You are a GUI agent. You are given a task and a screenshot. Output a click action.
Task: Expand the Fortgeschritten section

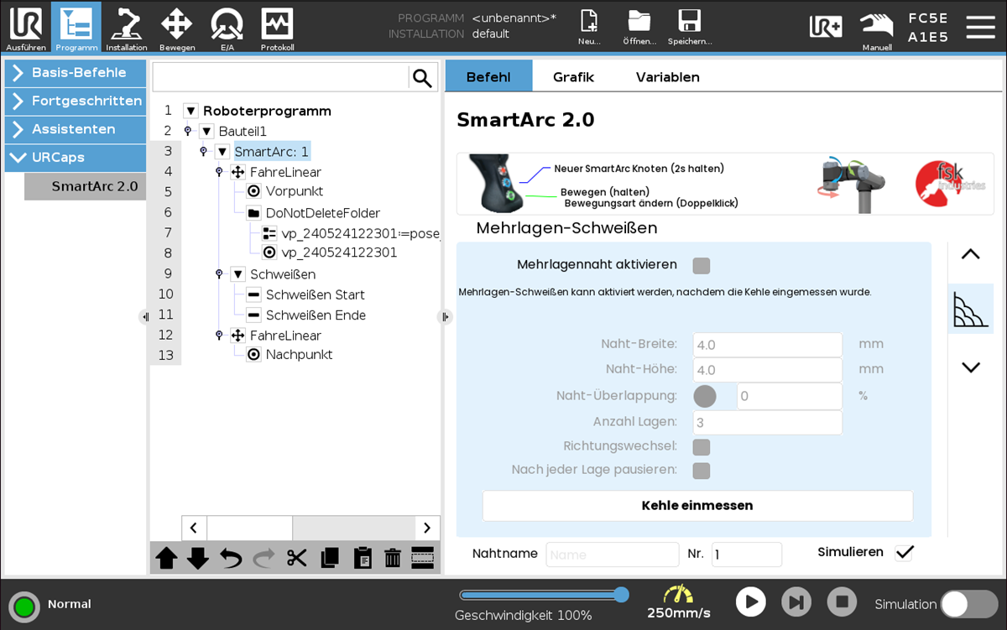coord(76,102)
